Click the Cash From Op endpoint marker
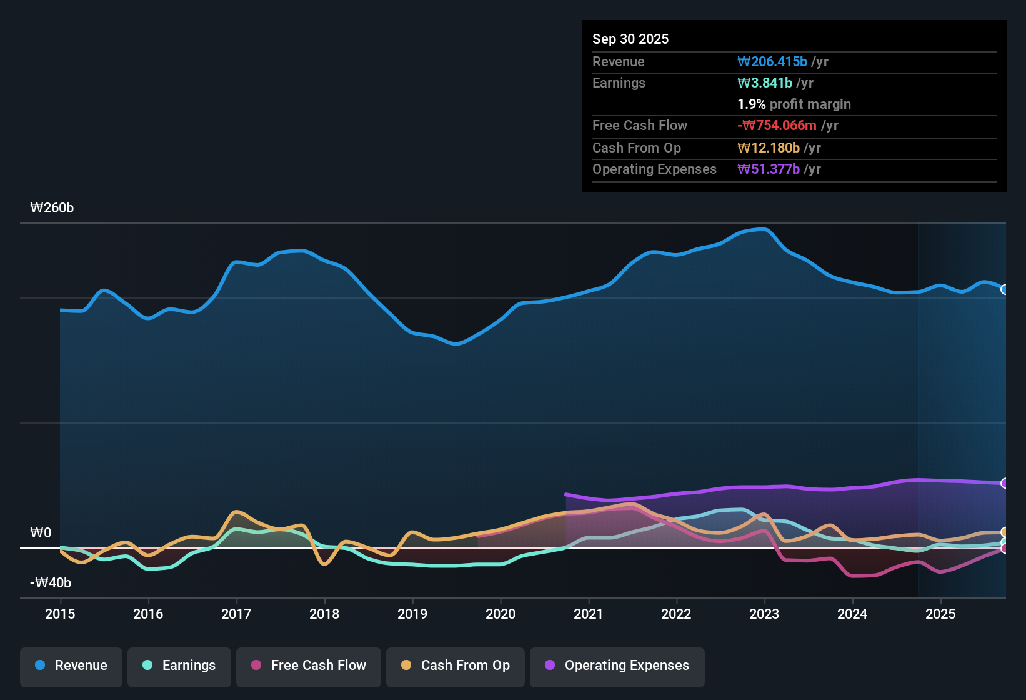The image size is (1026, 700). pyautogui.click(x=1004, y=533)
